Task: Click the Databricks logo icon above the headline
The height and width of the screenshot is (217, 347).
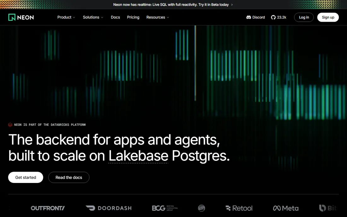Action: pos(10,125)
